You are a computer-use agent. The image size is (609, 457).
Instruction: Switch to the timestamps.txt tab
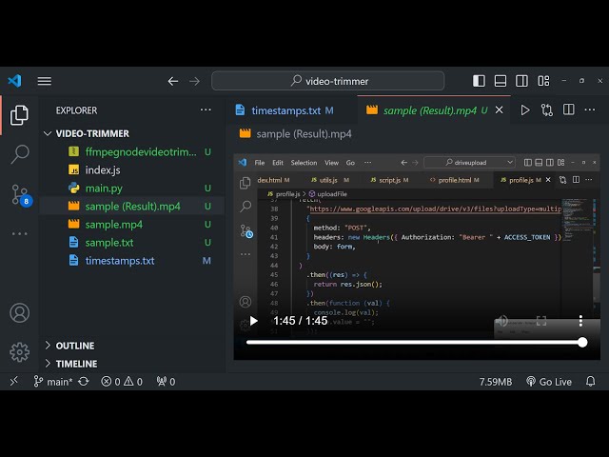pyautogui.click(x=285, y=110)
